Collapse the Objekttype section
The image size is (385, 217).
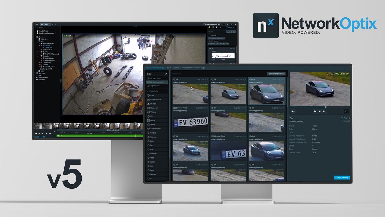148,91
